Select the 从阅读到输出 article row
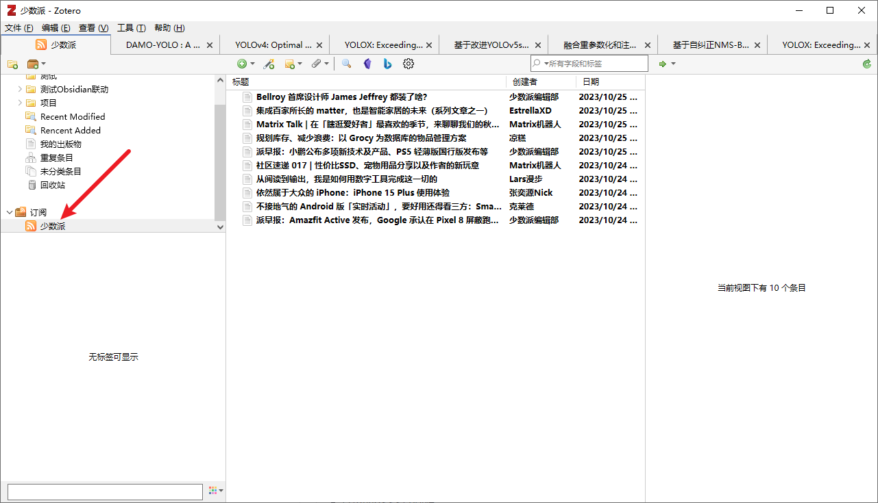 (435, 179)
